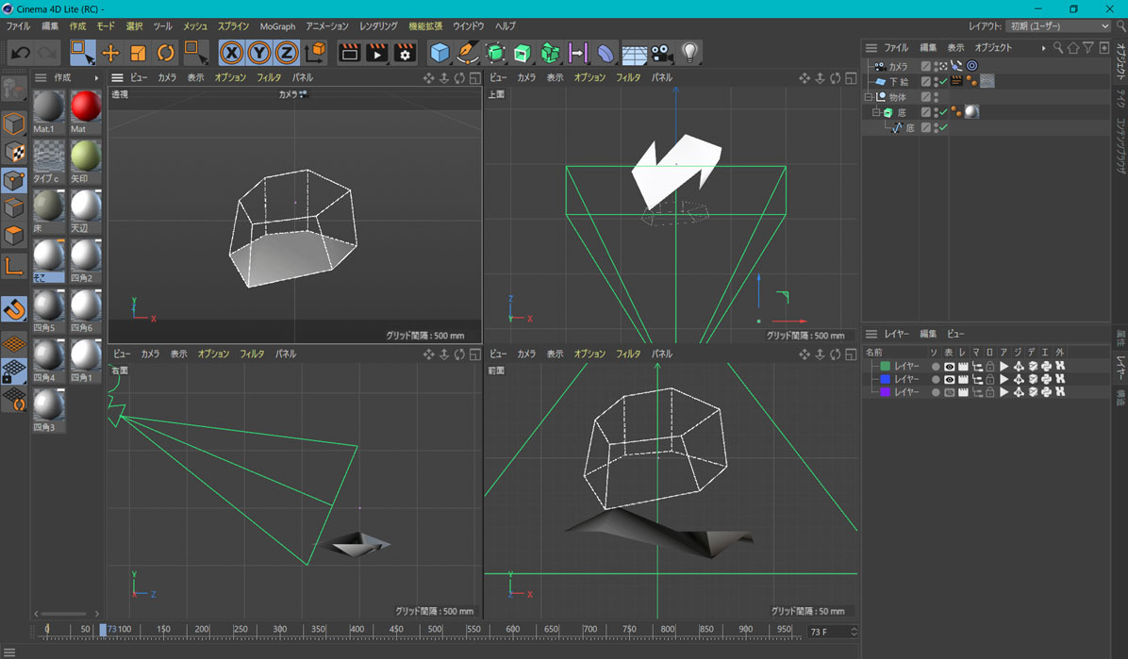This screenshot has width=1128, height=659.
Task: Select the Move tool in toolbar
Action: click(x=110, y=53)
